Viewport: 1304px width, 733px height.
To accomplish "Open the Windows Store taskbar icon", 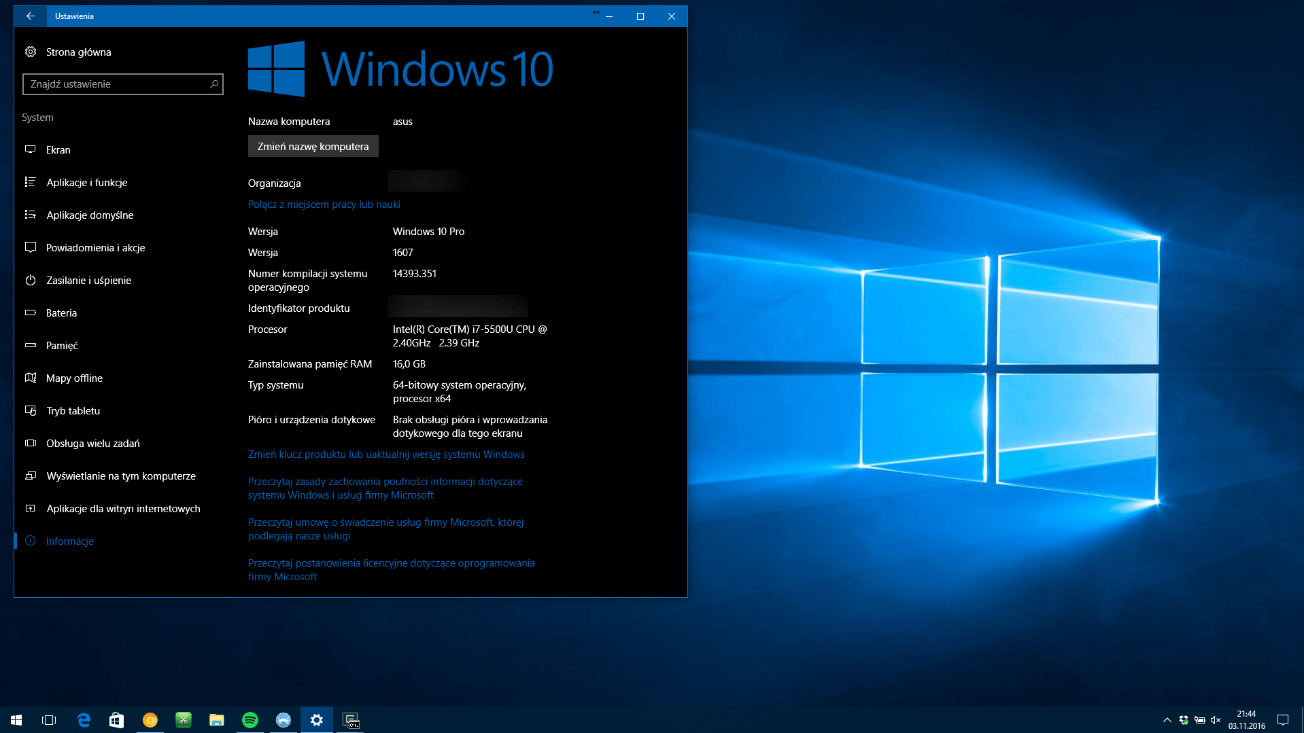I will pos(117,720).
